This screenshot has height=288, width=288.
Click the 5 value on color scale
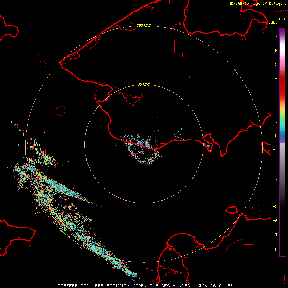click(276, 64)
